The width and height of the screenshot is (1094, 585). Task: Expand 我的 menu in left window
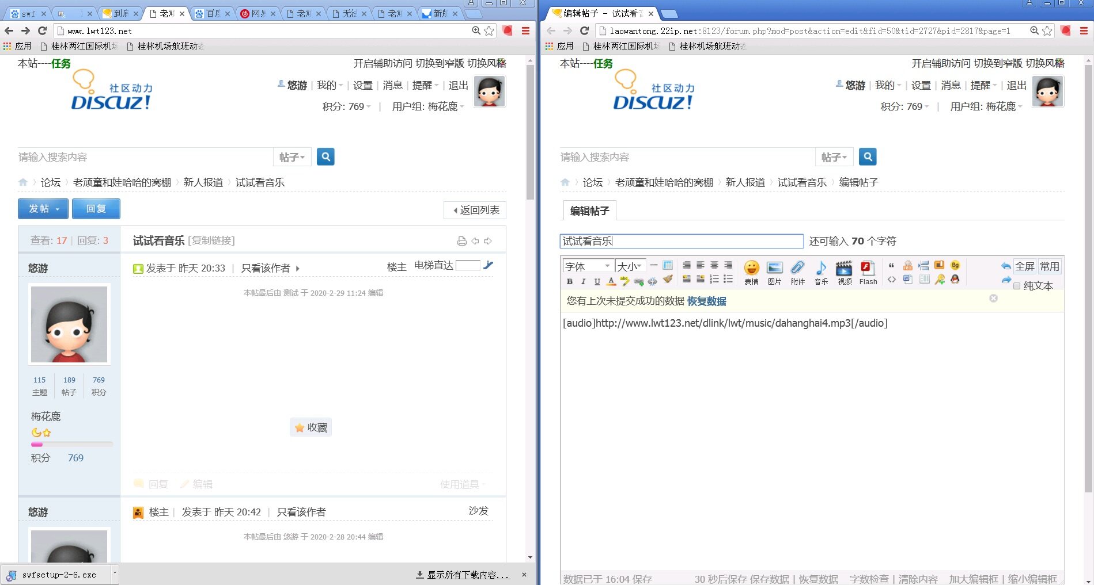(x=330, y=85)
